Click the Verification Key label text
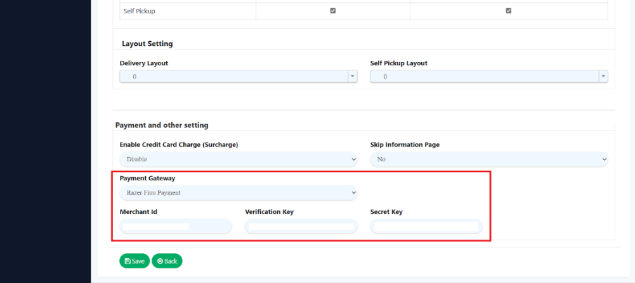This screenshot has width=635, height=283. point(269,211)
